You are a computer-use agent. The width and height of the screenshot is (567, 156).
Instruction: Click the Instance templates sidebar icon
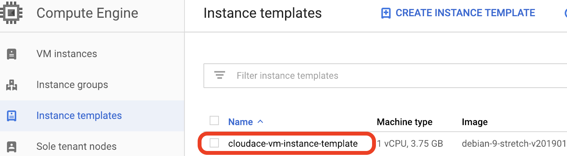coord(12,115)
